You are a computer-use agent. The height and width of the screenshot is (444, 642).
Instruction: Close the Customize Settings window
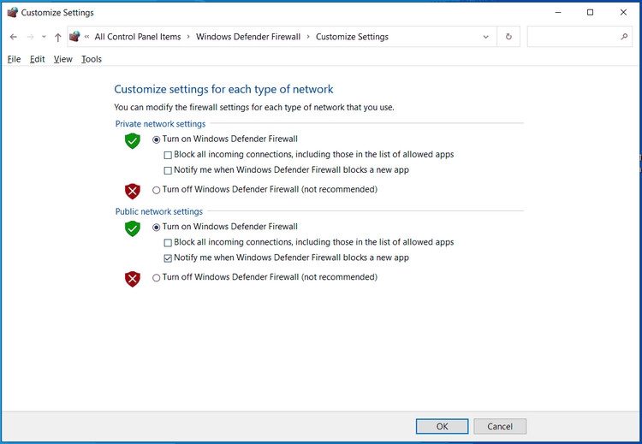(623, 12)
